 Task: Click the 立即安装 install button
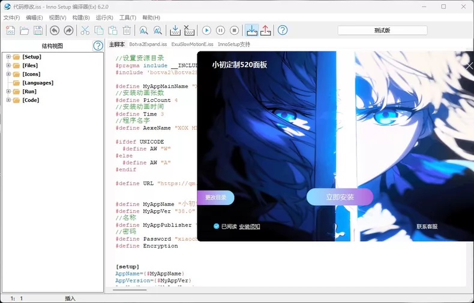(340, 197)
